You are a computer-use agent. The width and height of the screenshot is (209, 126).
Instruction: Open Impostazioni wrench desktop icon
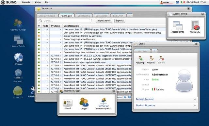pos(32,92)
